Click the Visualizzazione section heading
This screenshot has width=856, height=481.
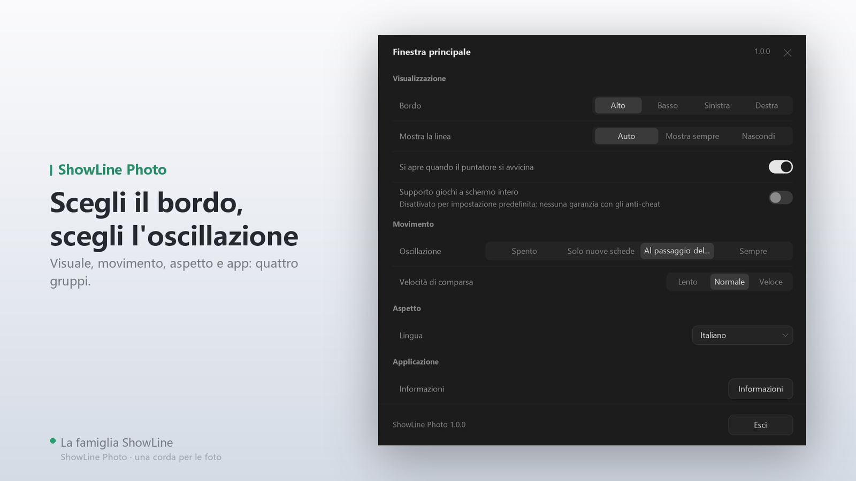[419, 79]
